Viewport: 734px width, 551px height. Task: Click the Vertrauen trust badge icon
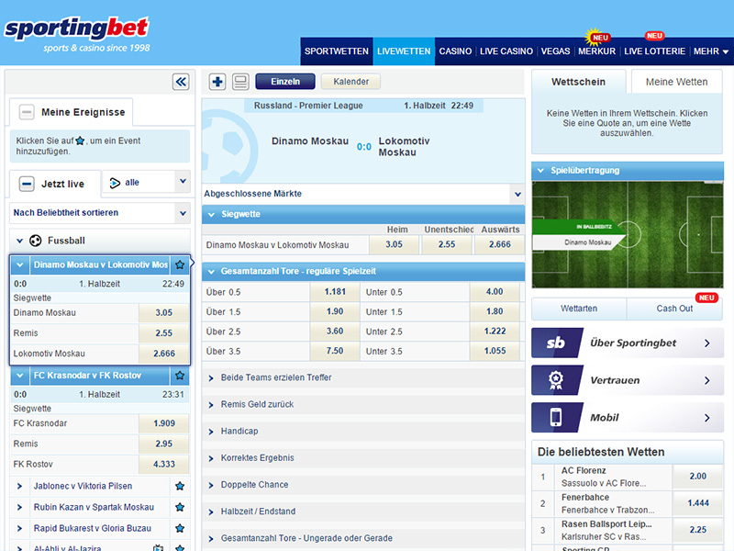557,380
